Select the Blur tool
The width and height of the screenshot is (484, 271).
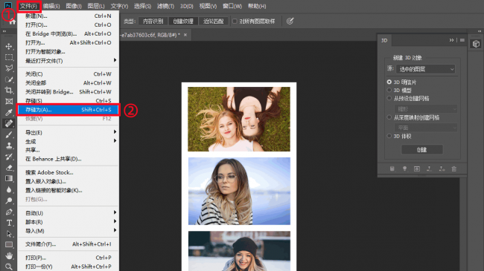9,190
